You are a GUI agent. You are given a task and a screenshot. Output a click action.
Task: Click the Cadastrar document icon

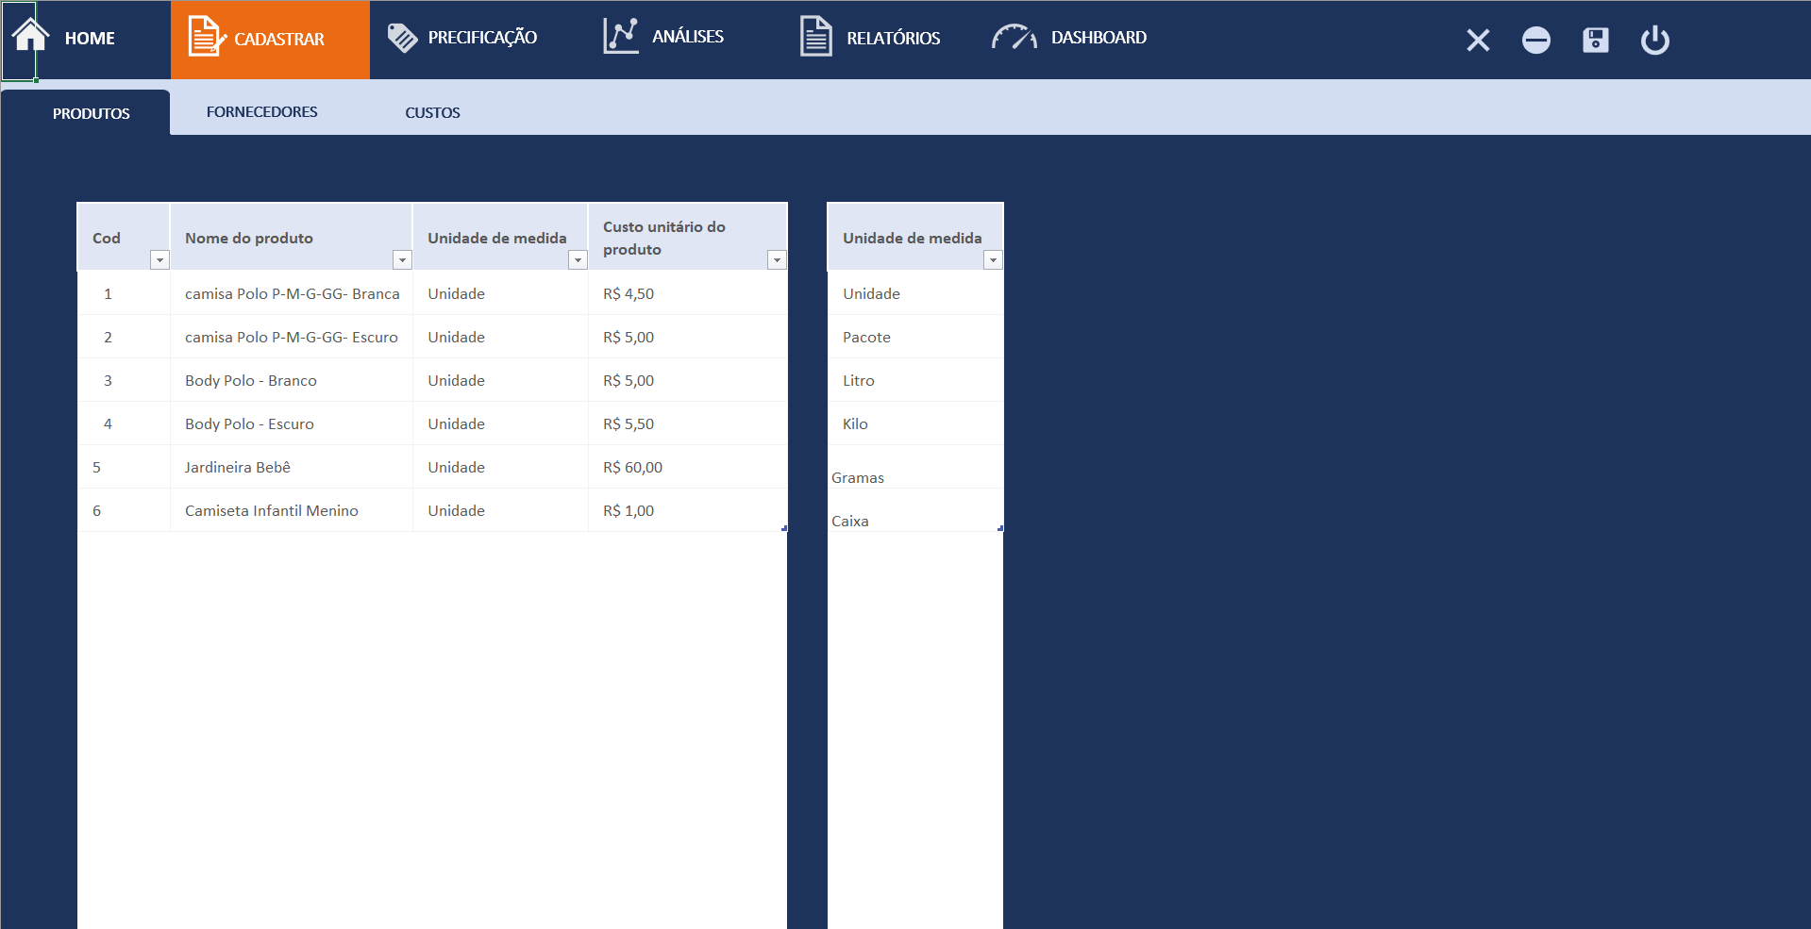pyautogui.click(x=205, y=38)
